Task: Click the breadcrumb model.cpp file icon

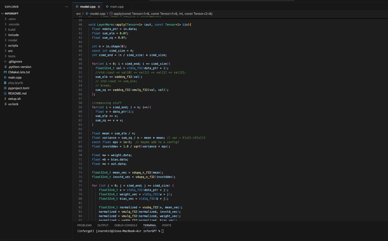Action: [x=87, y=14]
